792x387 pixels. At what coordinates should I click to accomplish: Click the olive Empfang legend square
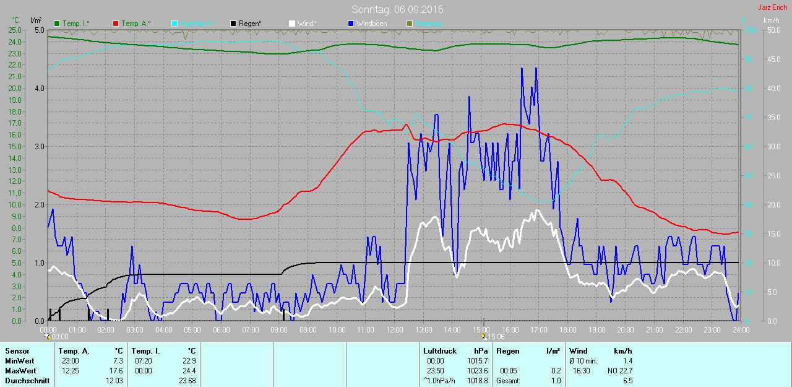point(410,24)
